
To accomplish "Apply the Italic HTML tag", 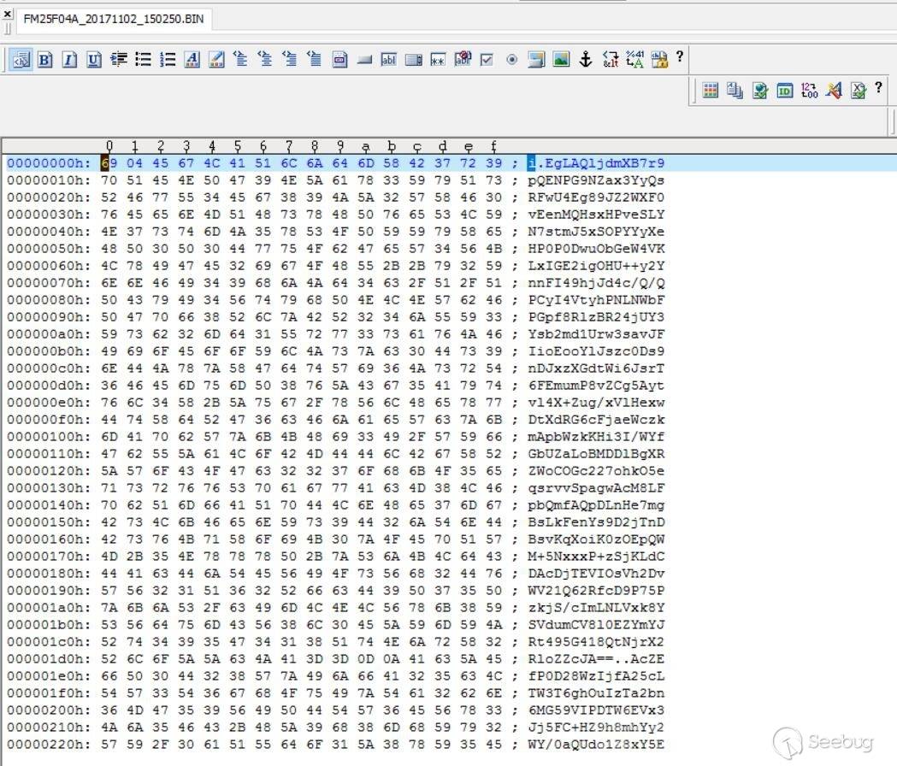I will point(69,60).
